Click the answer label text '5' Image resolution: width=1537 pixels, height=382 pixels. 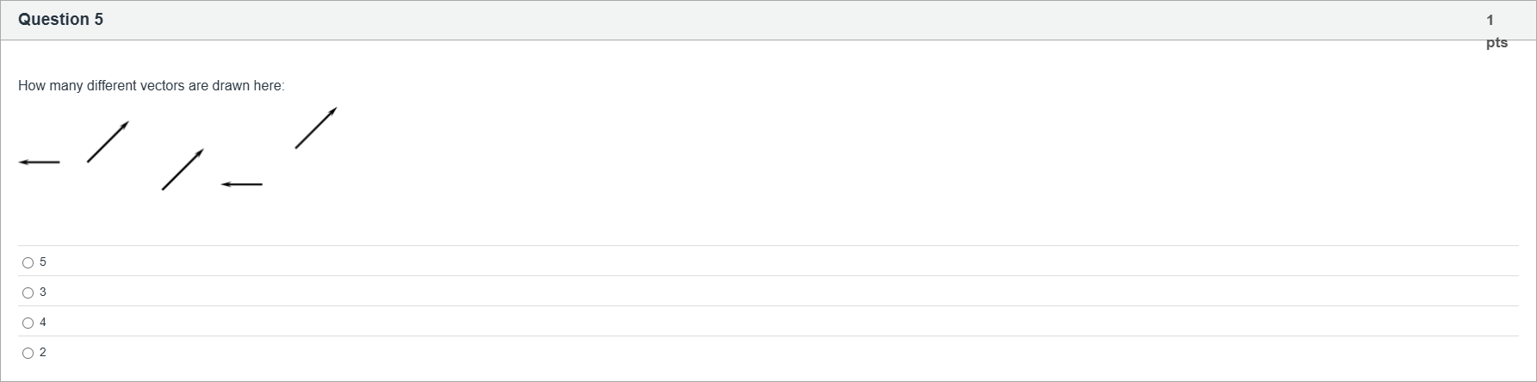click(43, 262)
